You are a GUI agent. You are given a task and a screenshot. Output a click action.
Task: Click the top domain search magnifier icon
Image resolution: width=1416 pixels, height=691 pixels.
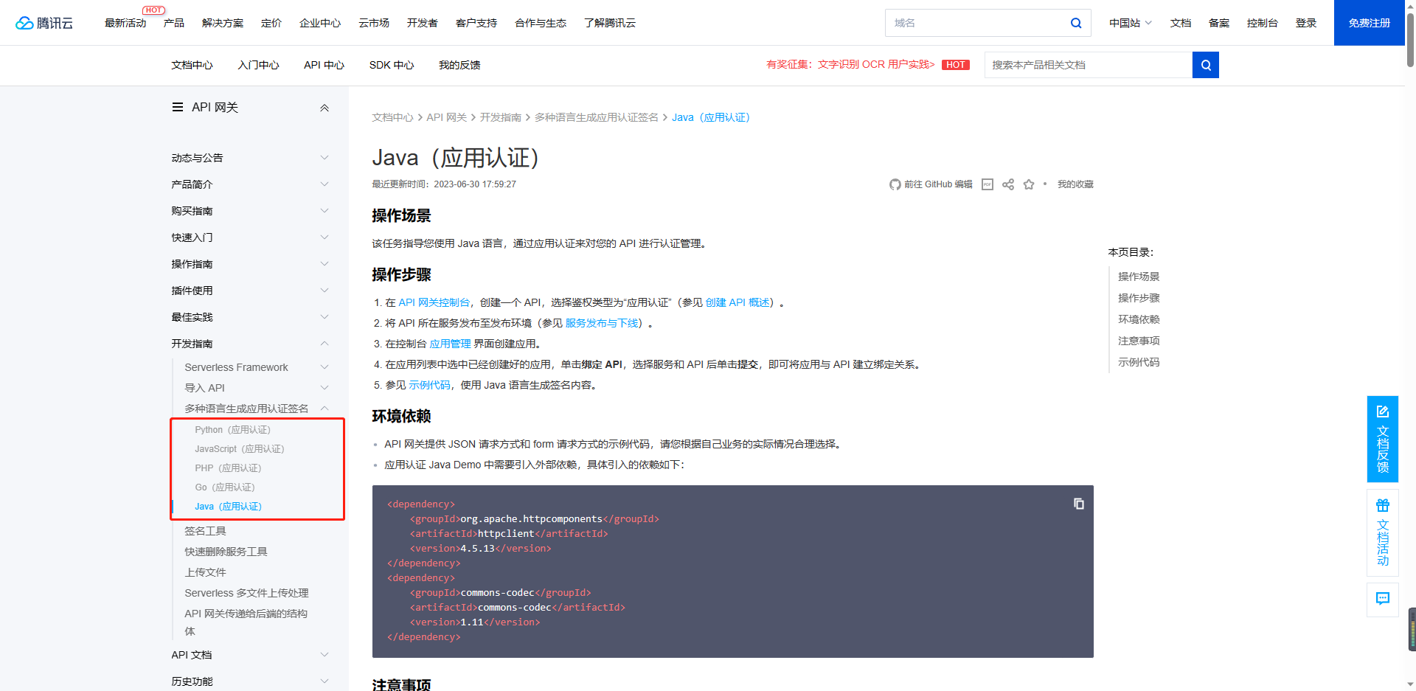point(1076,23)
